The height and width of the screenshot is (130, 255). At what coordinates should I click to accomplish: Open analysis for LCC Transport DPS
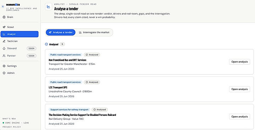coord(239,89)
